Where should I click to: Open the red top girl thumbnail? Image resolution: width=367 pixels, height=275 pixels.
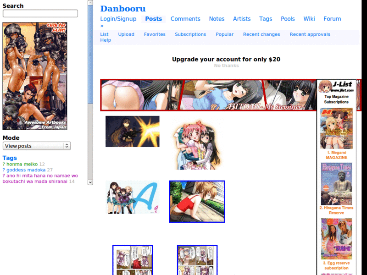point(197,202)
